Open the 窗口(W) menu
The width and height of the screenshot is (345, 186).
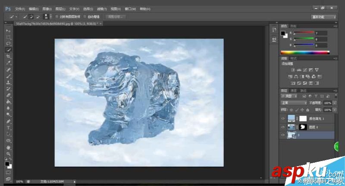click(130, 9)
